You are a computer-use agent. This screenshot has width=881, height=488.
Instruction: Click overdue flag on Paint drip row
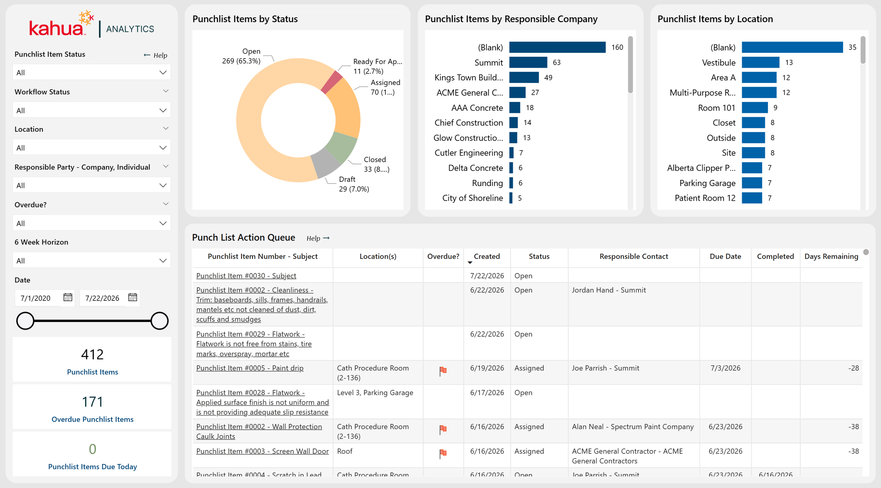(x=443, y=371)
